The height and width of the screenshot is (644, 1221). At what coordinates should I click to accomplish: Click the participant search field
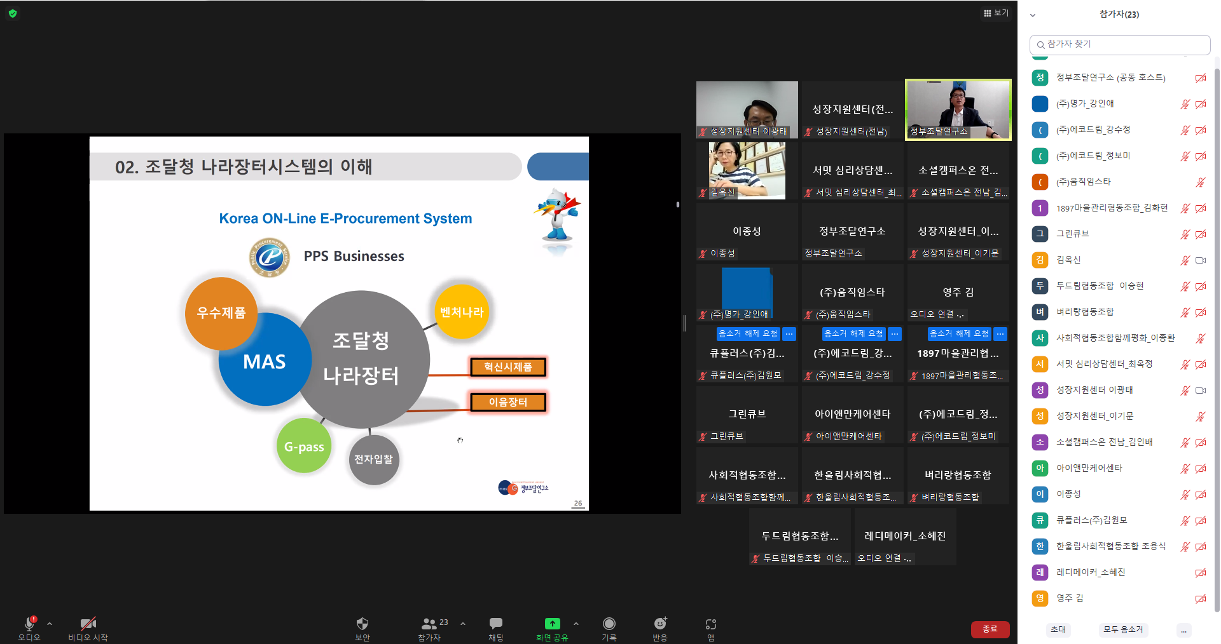1120,44
